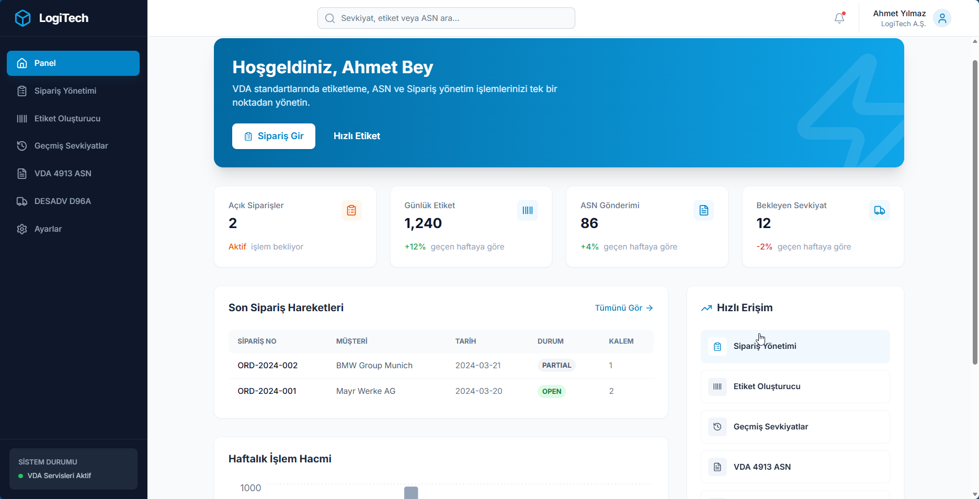Click the Bekleyen Sevkiyat value 12
979x499 pixels.
[x=764, y=223]
